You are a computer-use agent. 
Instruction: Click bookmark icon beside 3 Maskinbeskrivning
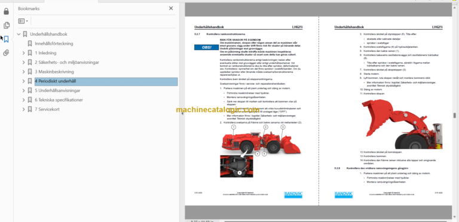[30, 72]
